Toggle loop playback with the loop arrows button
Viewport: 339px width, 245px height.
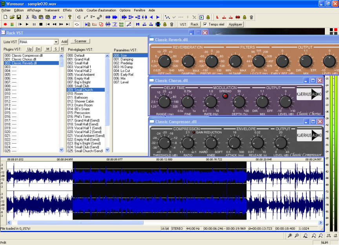[x=77, y=24]
